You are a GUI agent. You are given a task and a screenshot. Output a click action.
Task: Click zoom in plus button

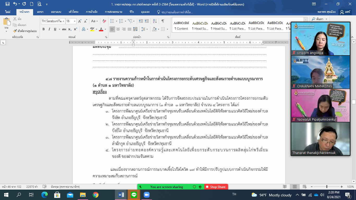(342, 187)
